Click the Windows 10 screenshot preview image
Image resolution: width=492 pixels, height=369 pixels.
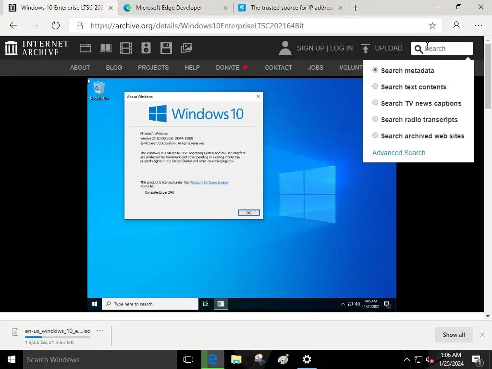(242, 194)
